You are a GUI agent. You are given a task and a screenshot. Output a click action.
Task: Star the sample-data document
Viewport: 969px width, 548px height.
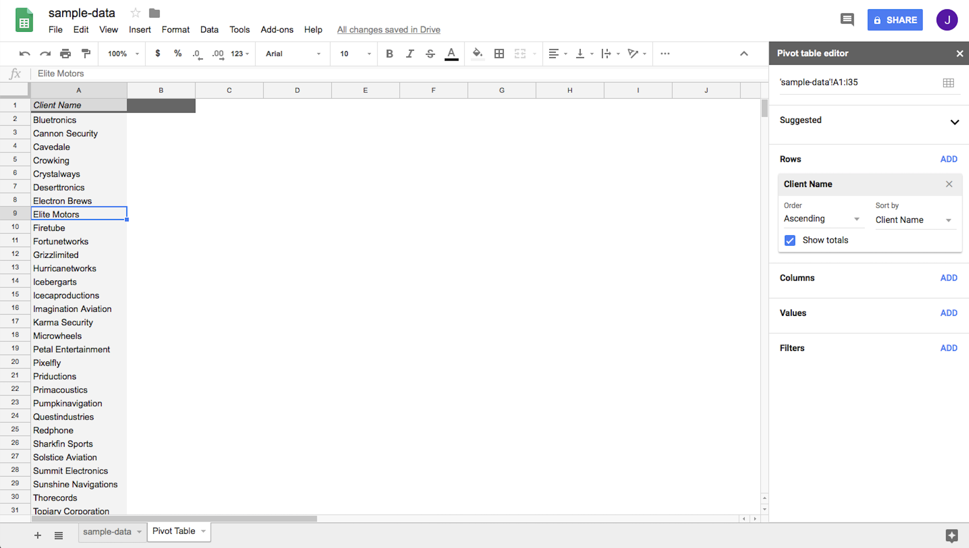tap(135, 13)
